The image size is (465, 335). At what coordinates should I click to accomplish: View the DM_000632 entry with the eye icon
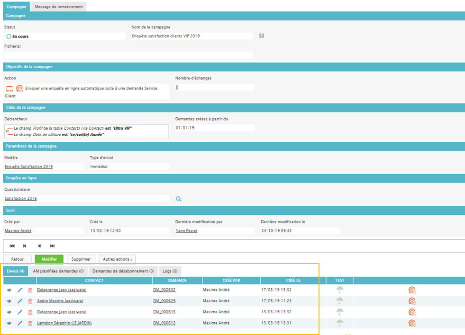[x=9, y=290]
